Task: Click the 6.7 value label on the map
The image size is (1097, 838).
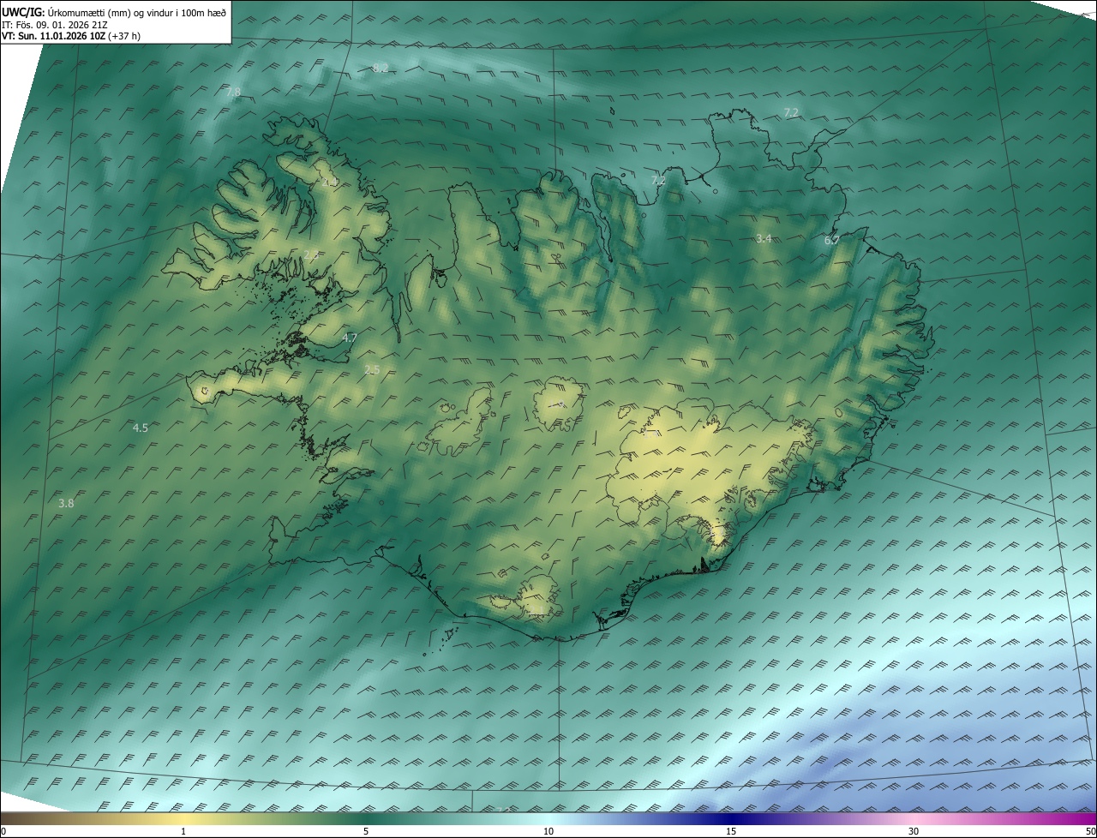Action: point(831,241)
